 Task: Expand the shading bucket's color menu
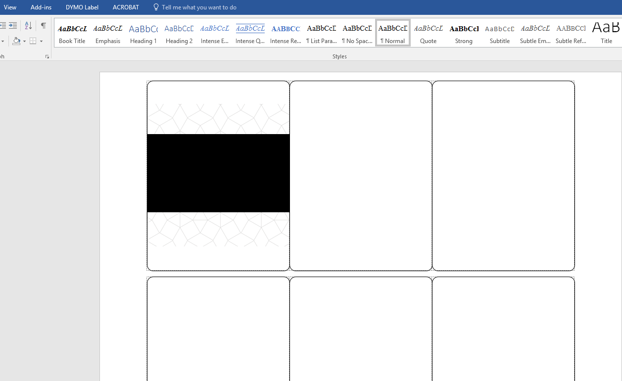click(24, 42)
